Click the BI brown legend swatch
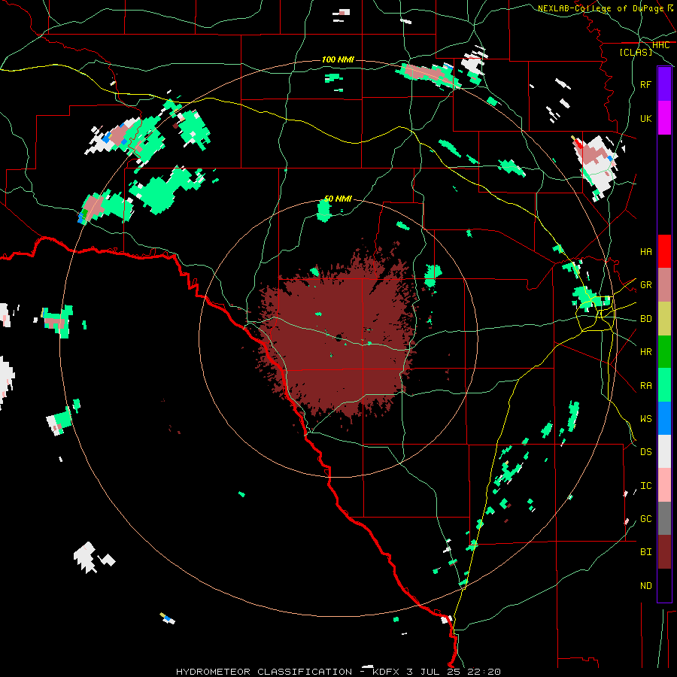 (664, 552)
